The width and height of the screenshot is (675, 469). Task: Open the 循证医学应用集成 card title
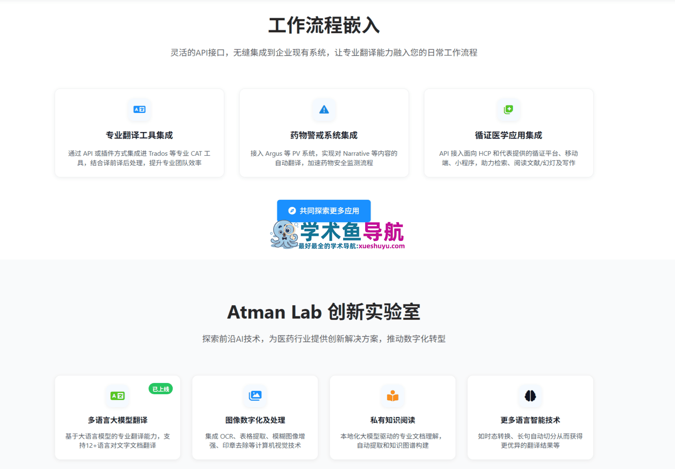tap(509, 135)
